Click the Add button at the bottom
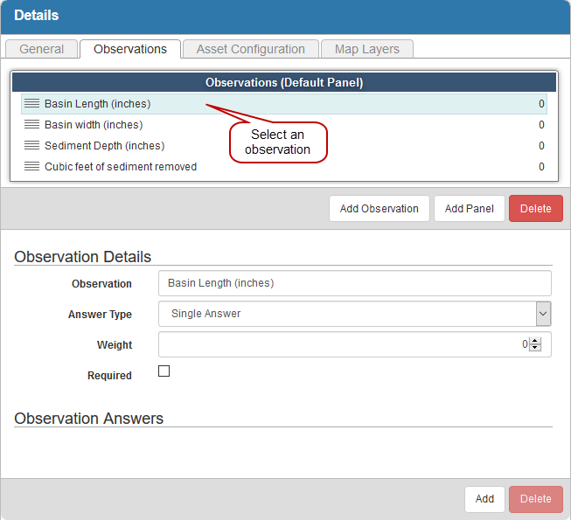Image resolution: width=571 pixels, height=520 pixels. pyautogui.click(x=484, y=499)
